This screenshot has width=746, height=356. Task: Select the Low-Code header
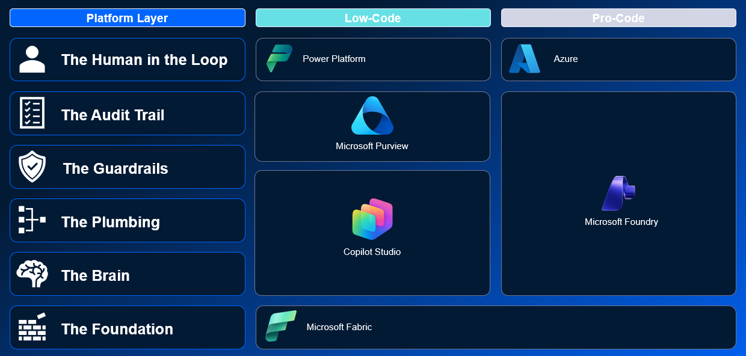(373, 18)
